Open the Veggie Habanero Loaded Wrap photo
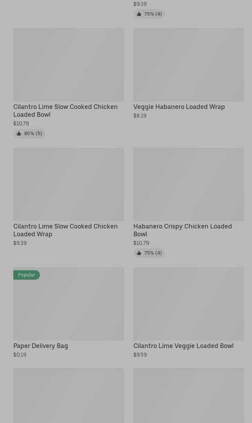The width and height of the screenshot is (252, 423). [189, 64]
